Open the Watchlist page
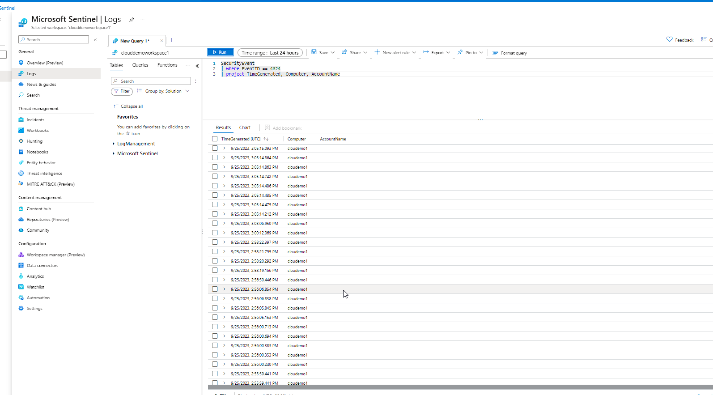Screen dimensions: 713x395 [35, 287]
